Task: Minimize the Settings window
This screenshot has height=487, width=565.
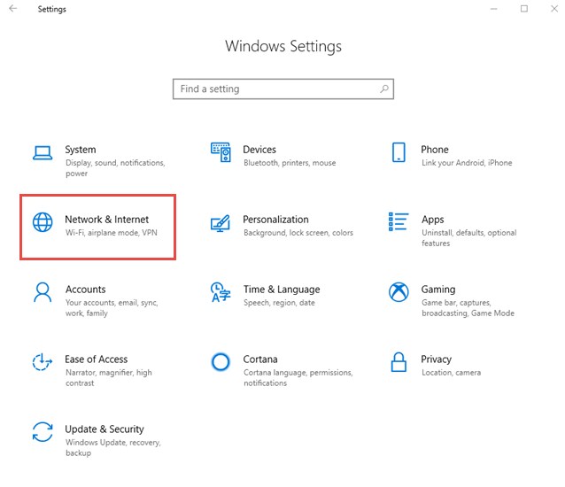Action: (x=494, y=9)
